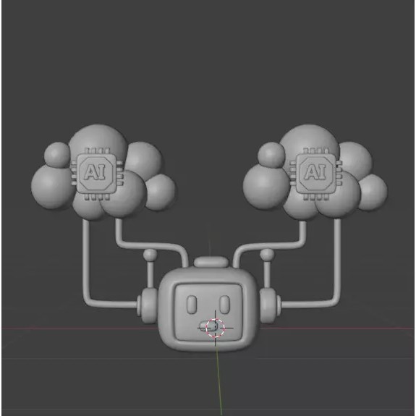Click the 3D cursor on the robot's mouth
416x416 pixels.
(215, 328)
